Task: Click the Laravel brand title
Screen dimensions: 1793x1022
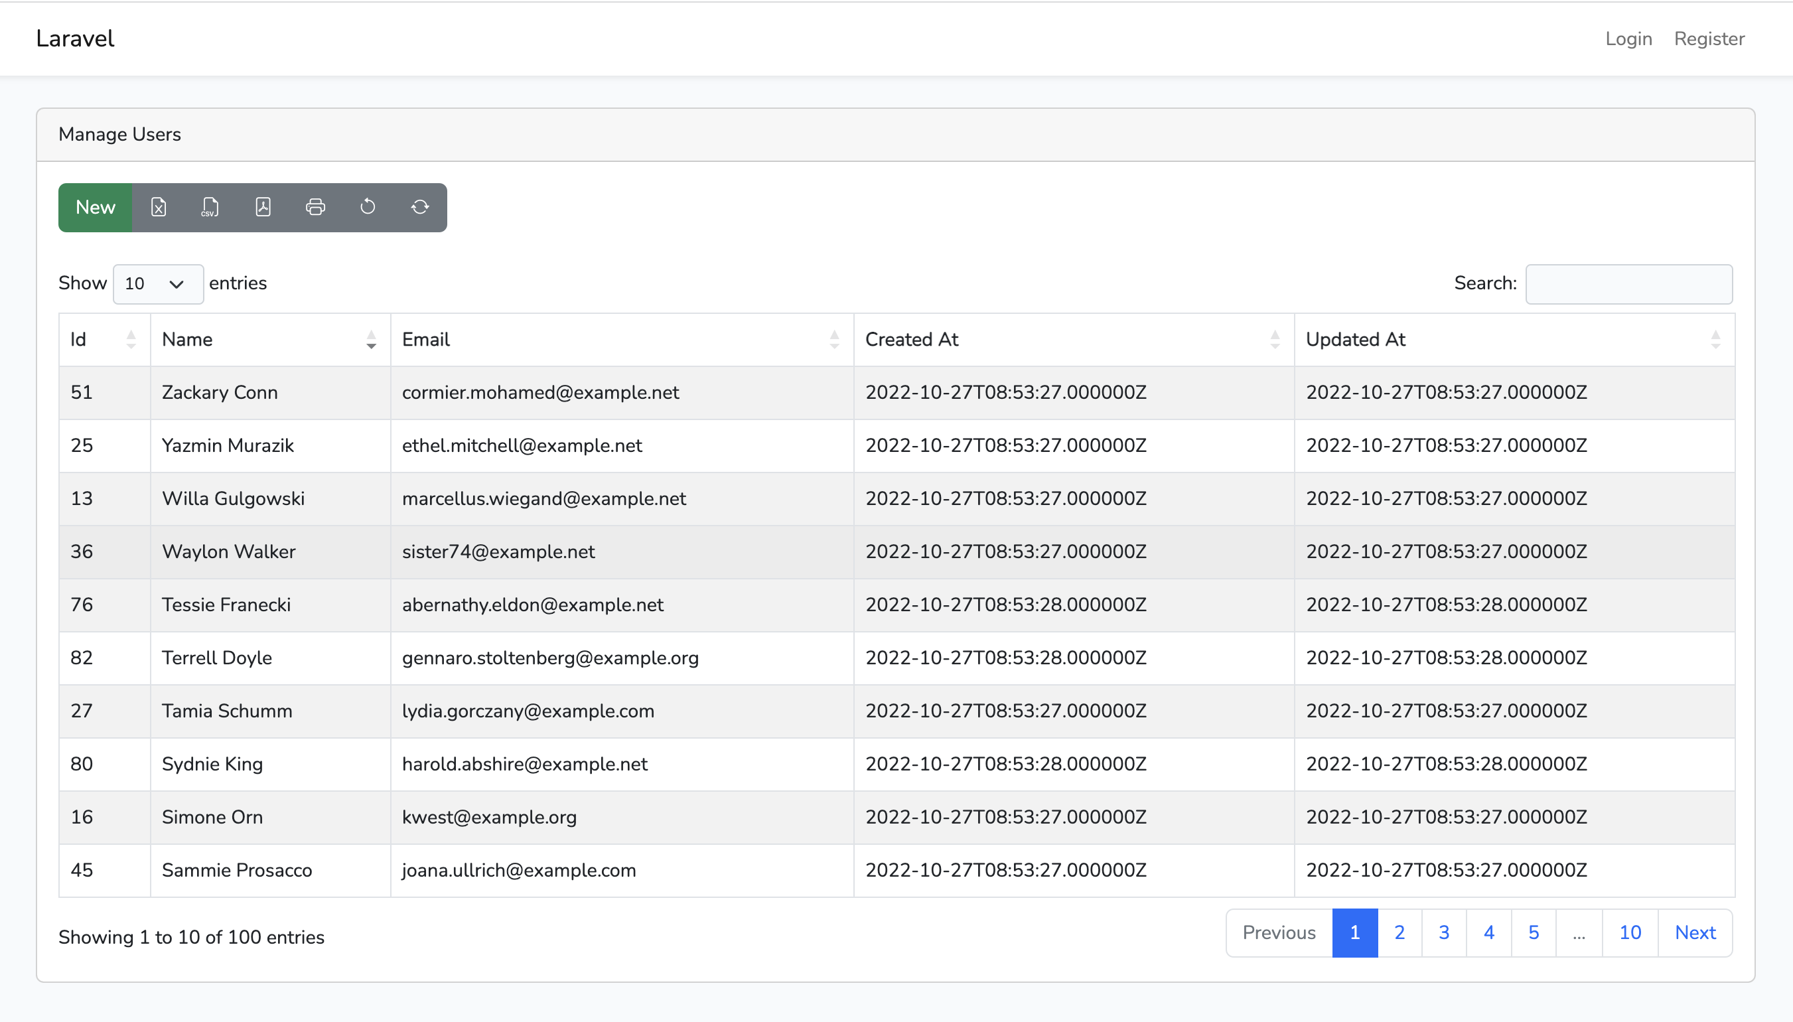Action: (x=75, y=38)
